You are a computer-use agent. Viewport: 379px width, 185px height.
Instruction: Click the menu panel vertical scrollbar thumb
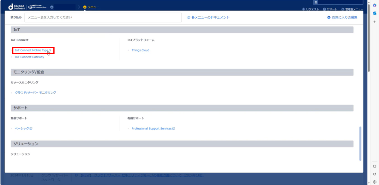coord(360,144)
